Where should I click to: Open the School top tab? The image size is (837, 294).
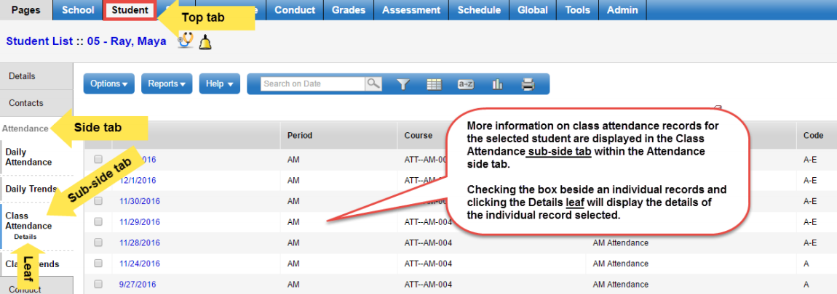pos(78,10)
